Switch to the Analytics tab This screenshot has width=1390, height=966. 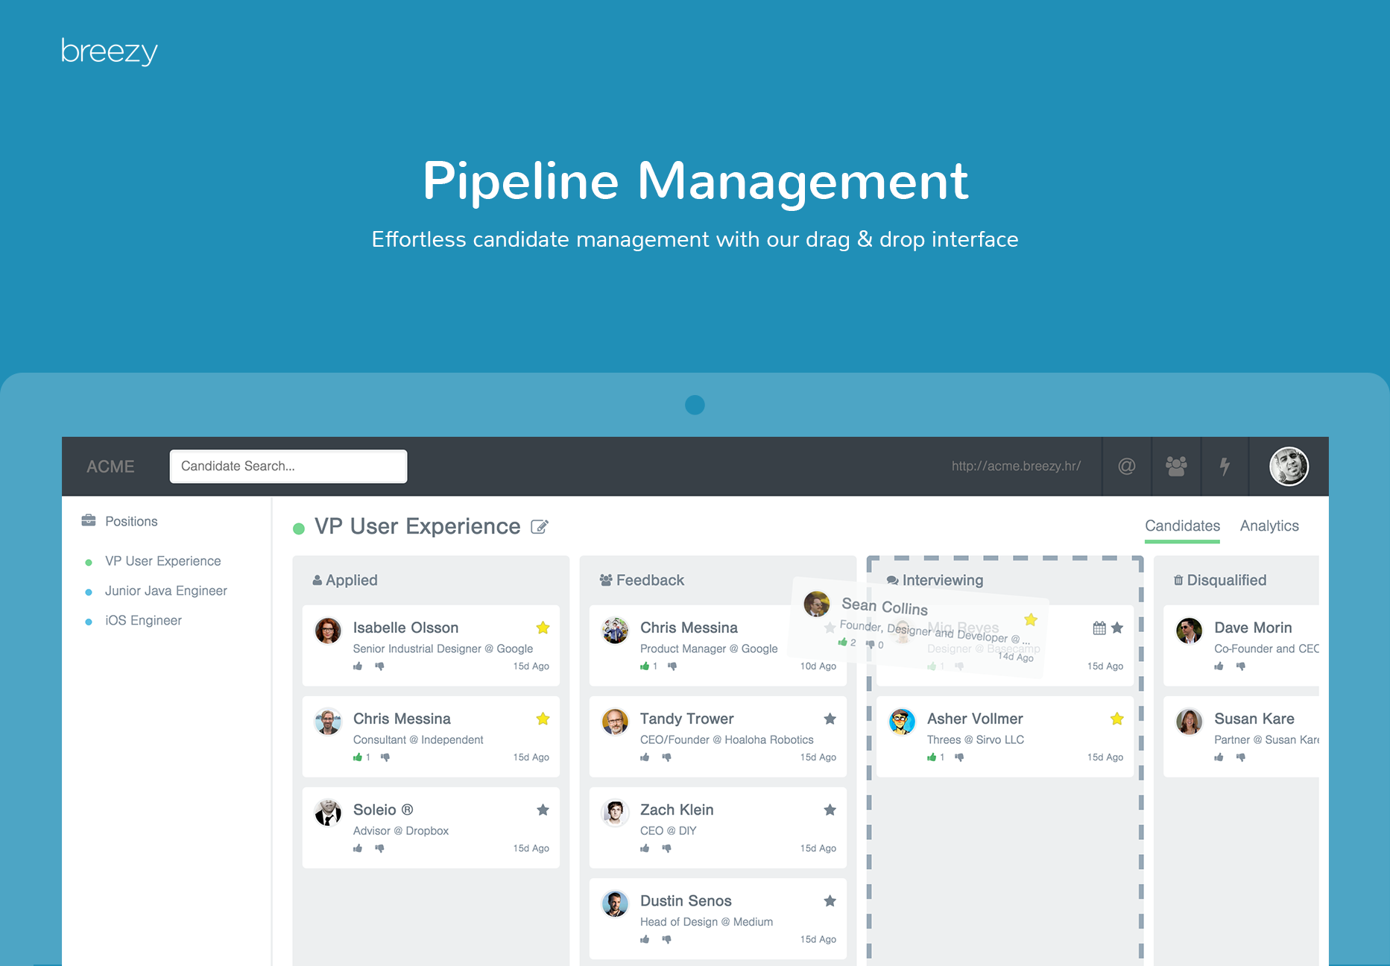(1269, 526)
